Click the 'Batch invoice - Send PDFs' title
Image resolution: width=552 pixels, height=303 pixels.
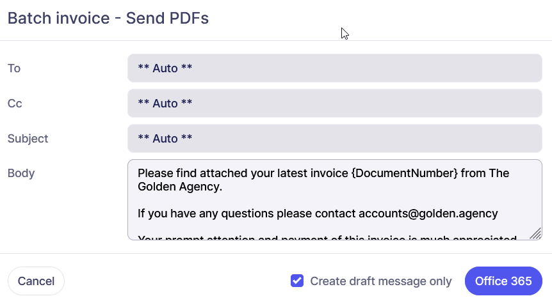pyautogui.click(x=108, y=18)
